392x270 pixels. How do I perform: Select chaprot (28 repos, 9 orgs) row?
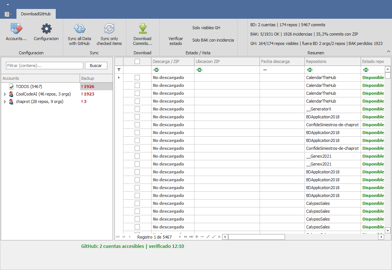(x=40, y=101)
